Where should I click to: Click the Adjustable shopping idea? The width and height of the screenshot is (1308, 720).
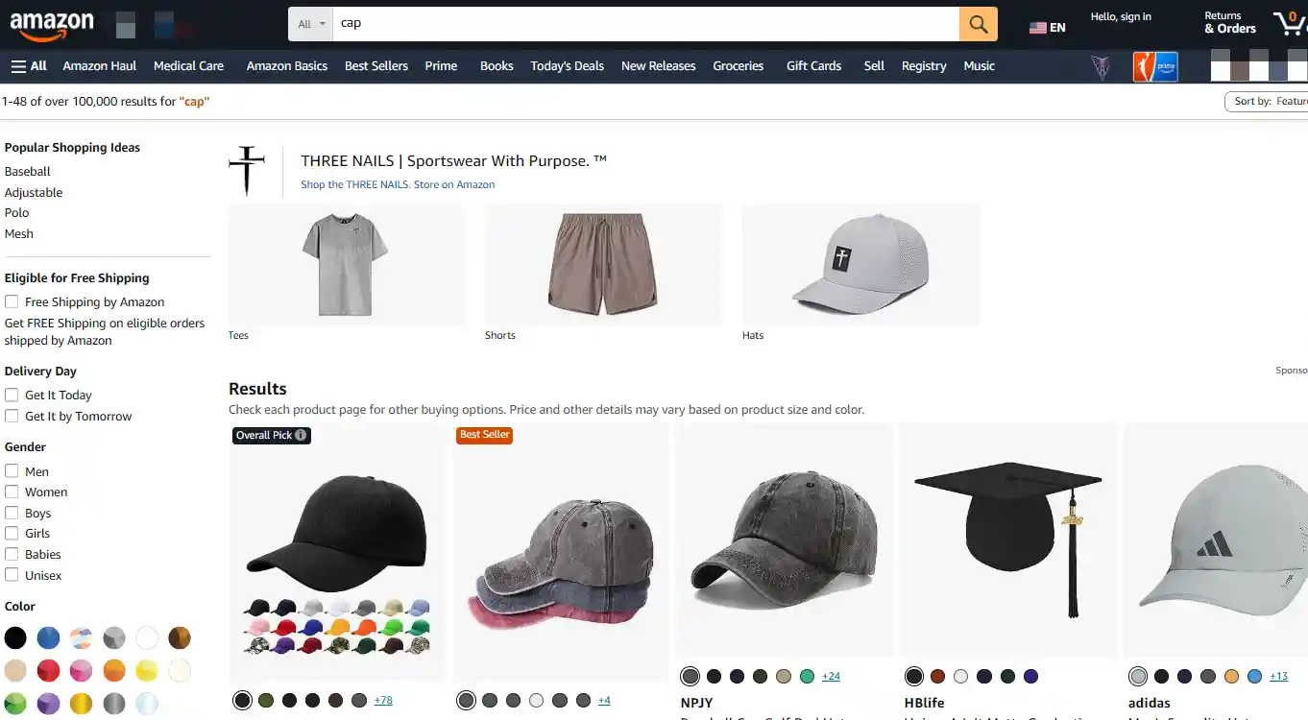[x=34, y=192]
